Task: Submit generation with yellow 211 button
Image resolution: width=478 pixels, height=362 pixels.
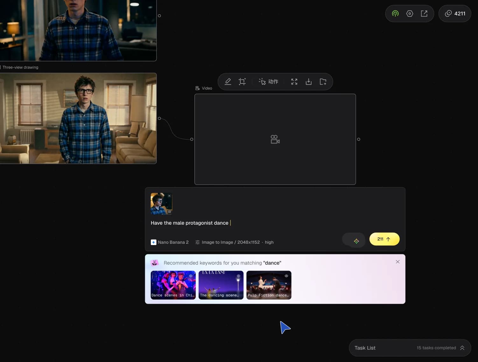Action: pos(384,239)
